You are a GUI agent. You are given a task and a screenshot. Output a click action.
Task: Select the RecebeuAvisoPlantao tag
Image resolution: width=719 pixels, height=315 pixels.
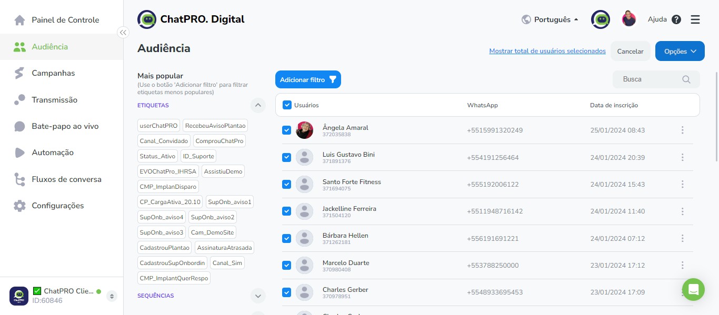tap(215, 126)
